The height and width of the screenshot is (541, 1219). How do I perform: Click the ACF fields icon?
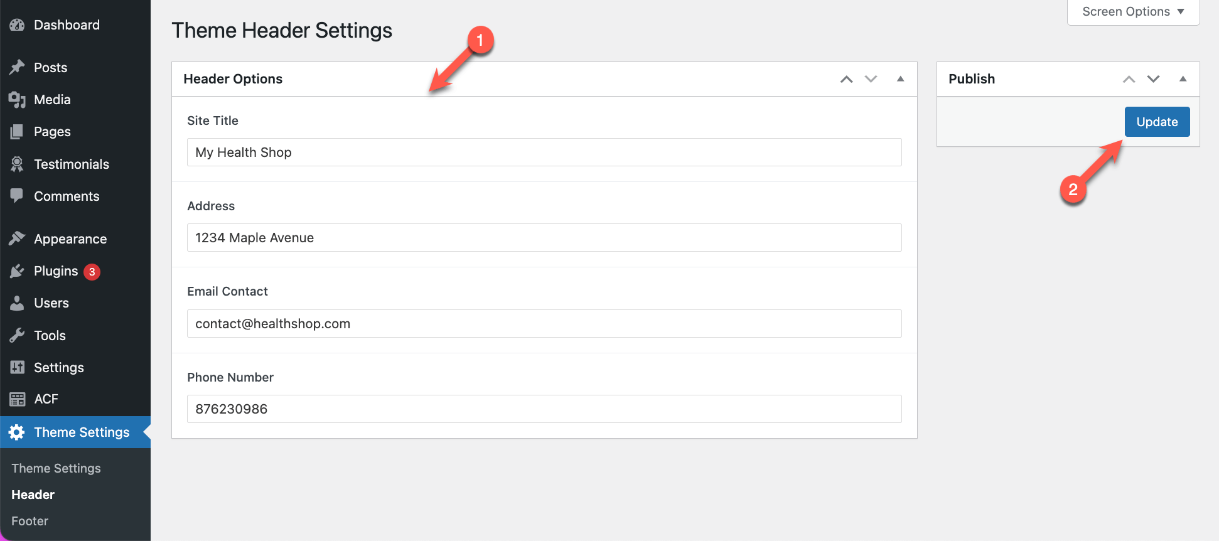[17, 399]
